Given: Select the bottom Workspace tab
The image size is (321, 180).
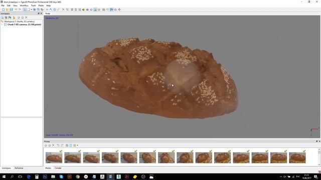Looking at the screenshot, I should (7, 168).
